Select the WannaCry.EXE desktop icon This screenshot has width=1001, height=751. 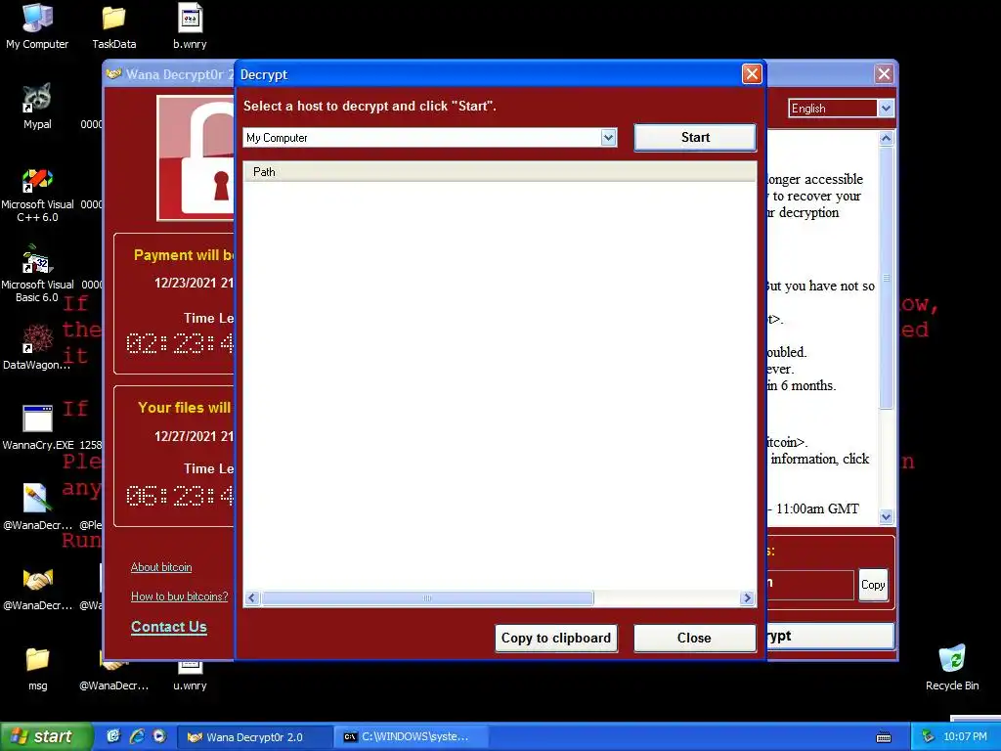coord(37,427)
